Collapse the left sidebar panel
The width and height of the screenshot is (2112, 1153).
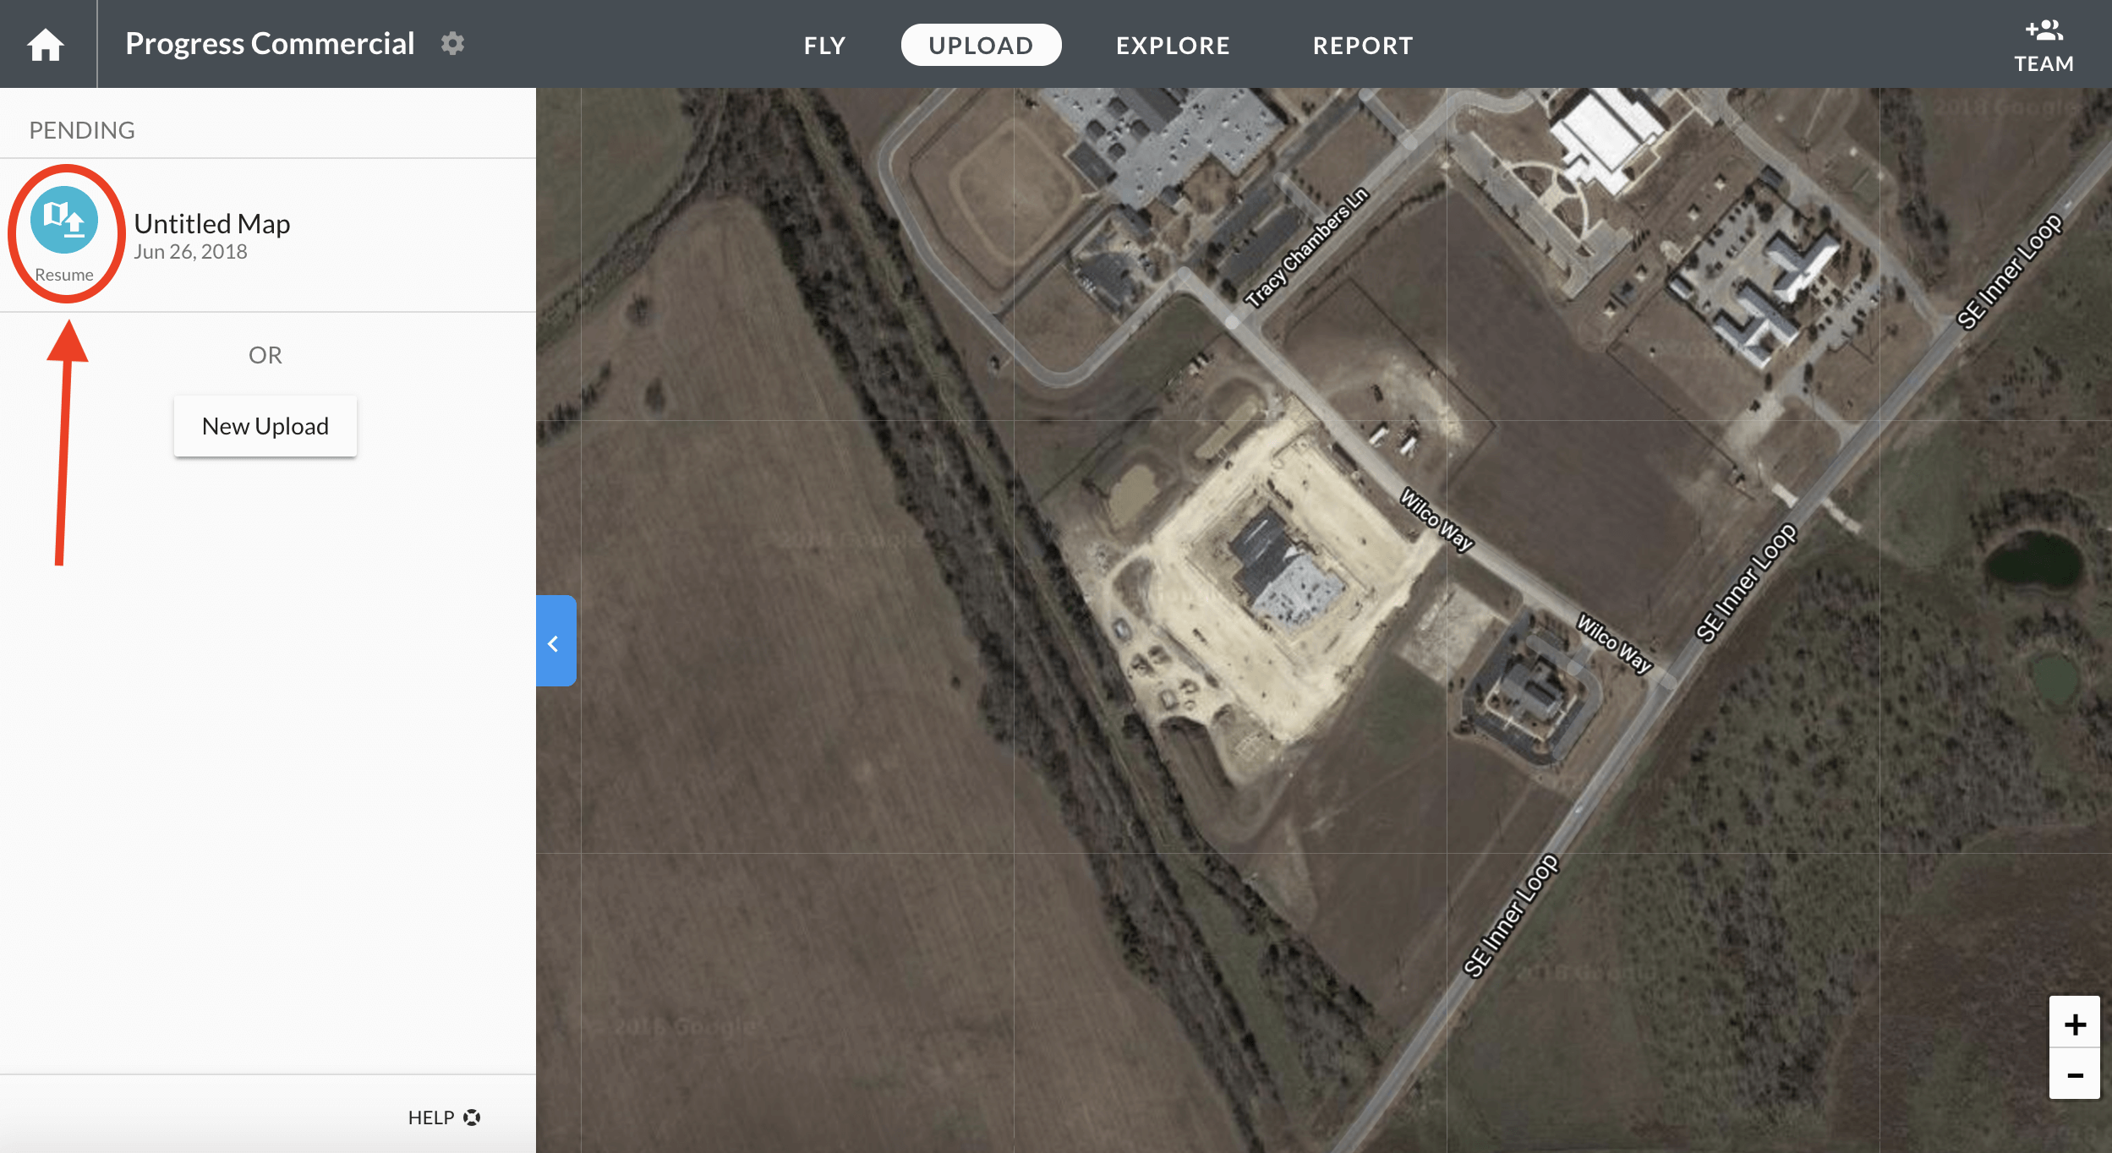point(555,642)
